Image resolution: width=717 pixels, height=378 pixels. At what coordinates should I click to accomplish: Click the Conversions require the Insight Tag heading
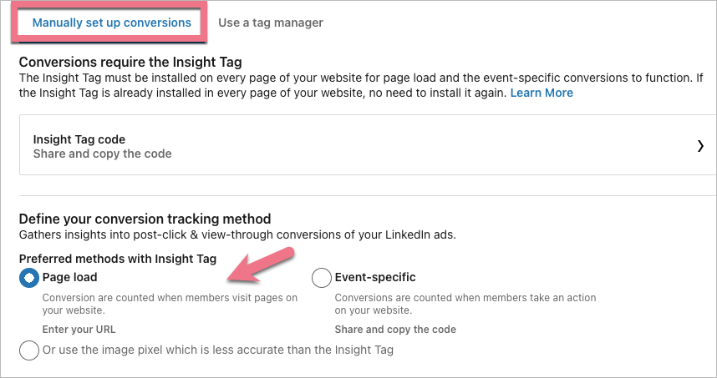click(130, 62)
